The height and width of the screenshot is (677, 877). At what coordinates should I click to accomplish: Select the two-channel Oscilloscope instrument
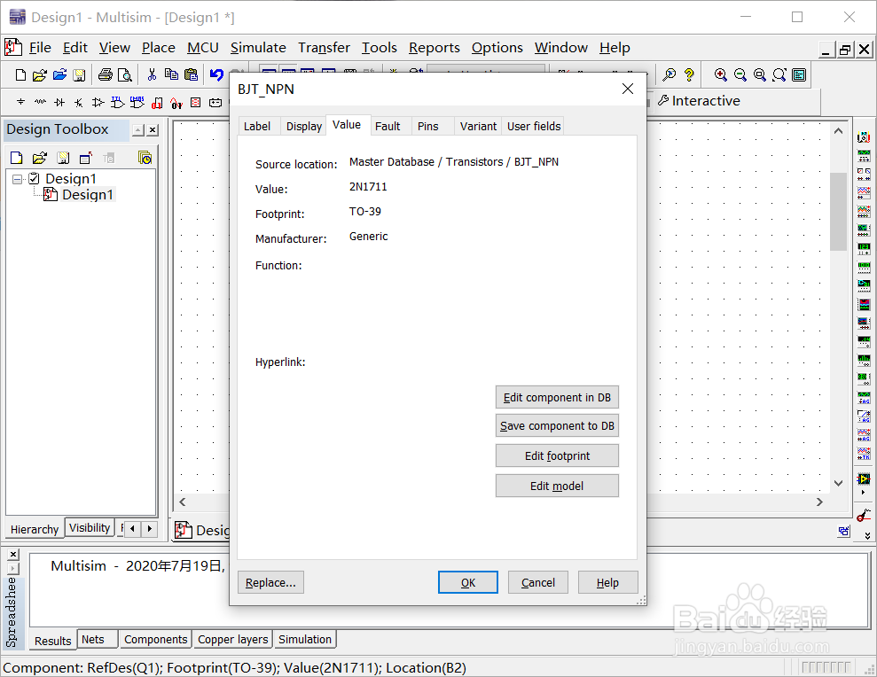coord(864,193)
